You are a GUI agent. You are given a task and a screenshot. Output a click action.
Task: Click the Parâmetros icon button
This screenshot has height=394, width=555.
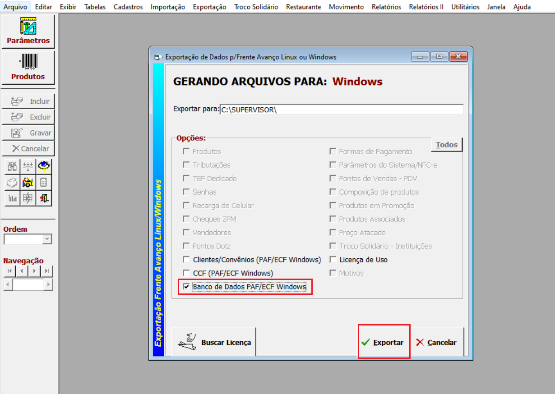(x=28, y=31)
